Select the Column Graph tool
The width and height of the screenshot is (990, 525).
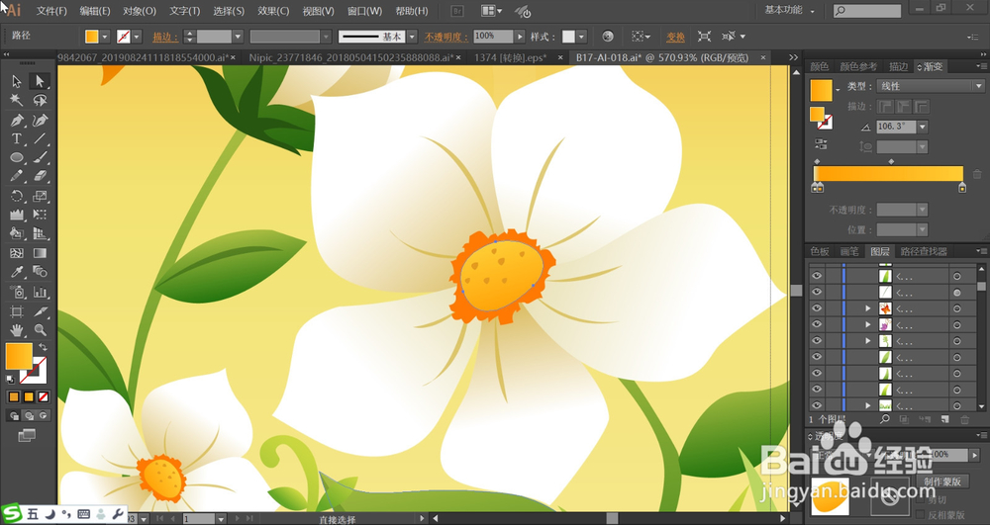(40, 292)
